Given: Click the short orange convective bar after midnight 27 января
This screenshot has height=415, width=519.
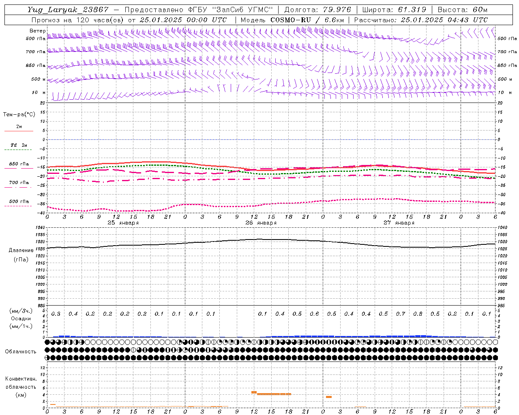Looking at the screenshot, I should 329,397.
